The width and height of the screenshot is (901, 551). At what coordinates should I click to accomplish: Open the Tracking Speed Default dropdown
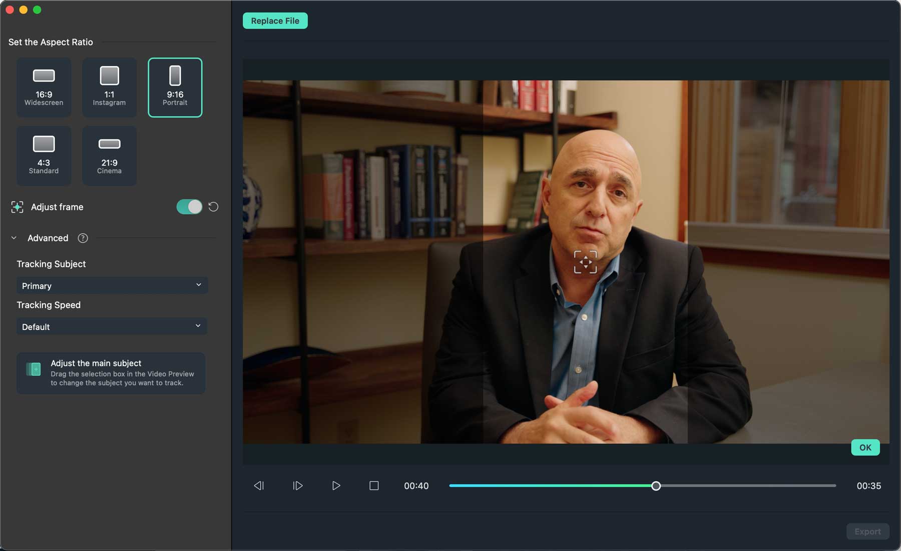[112, 326]
